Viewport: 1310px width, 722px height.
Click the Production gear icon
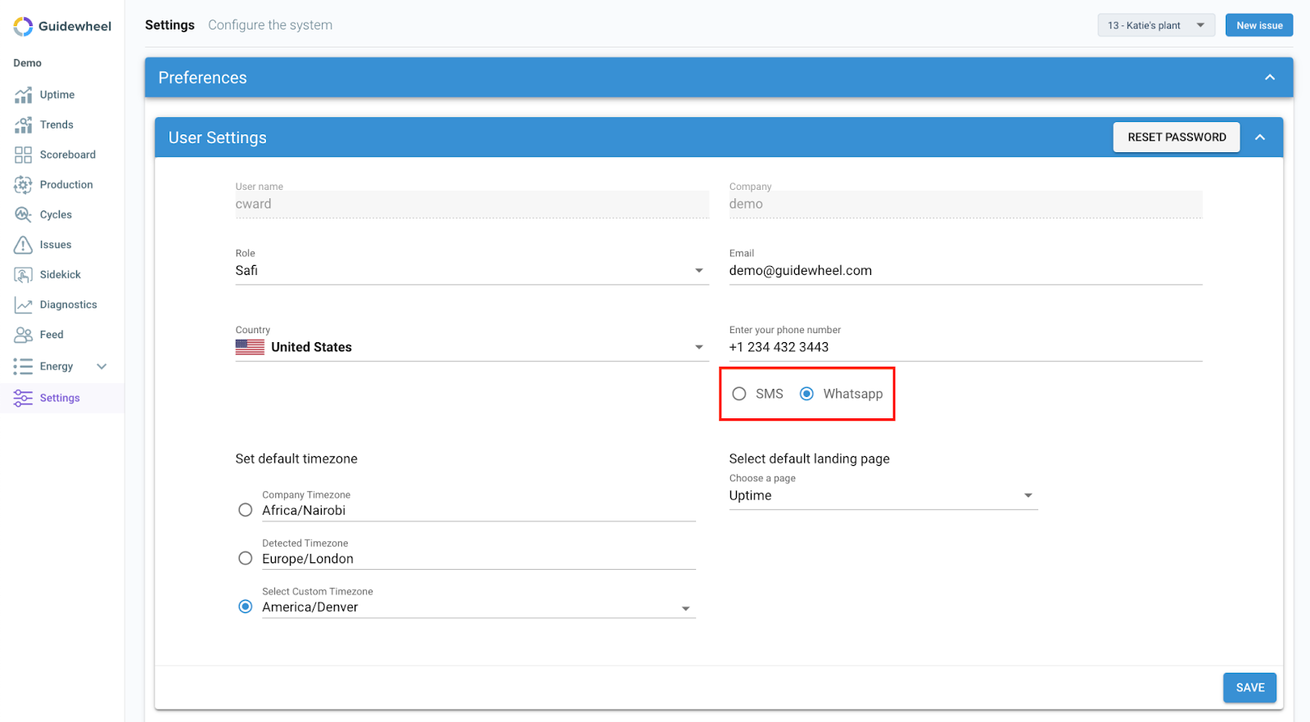pos(23,185)
